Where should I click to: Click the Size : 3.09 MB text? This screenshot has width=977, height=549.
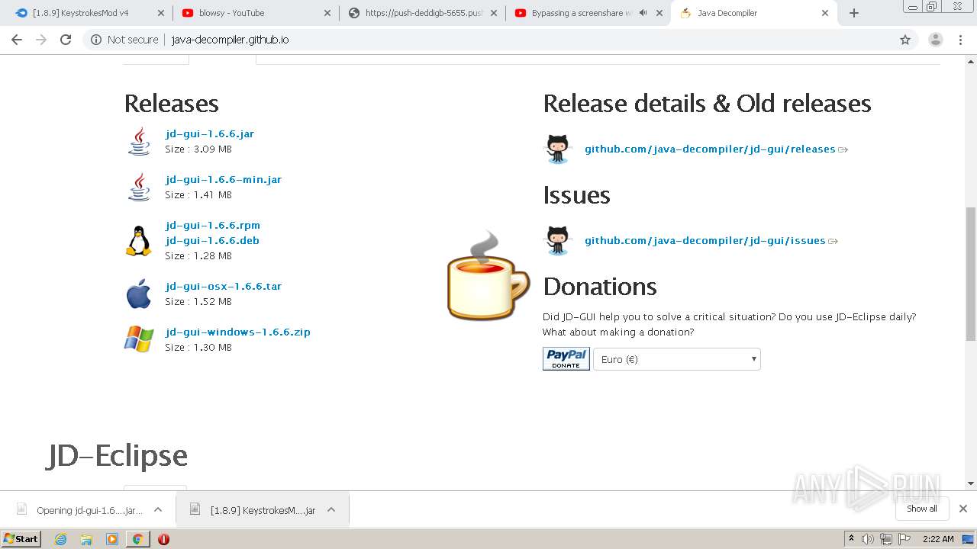(x=198, y=149)
